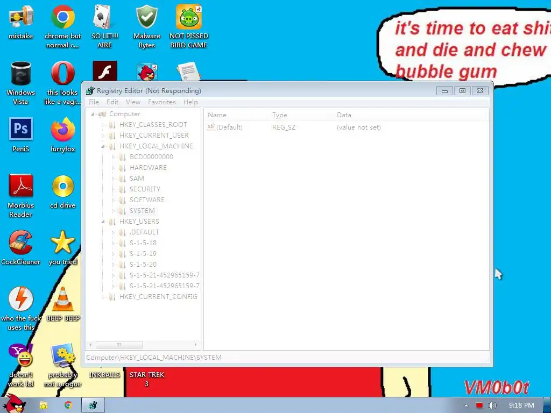Click the tree pane horizontal scrollbar thumb

point(119,345)
